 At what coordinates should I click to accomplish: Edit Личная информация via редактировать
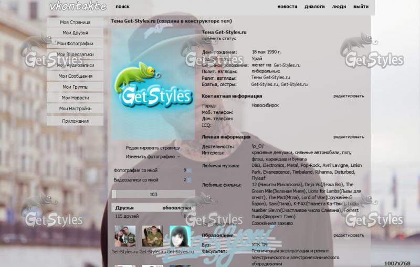point(349,137)
